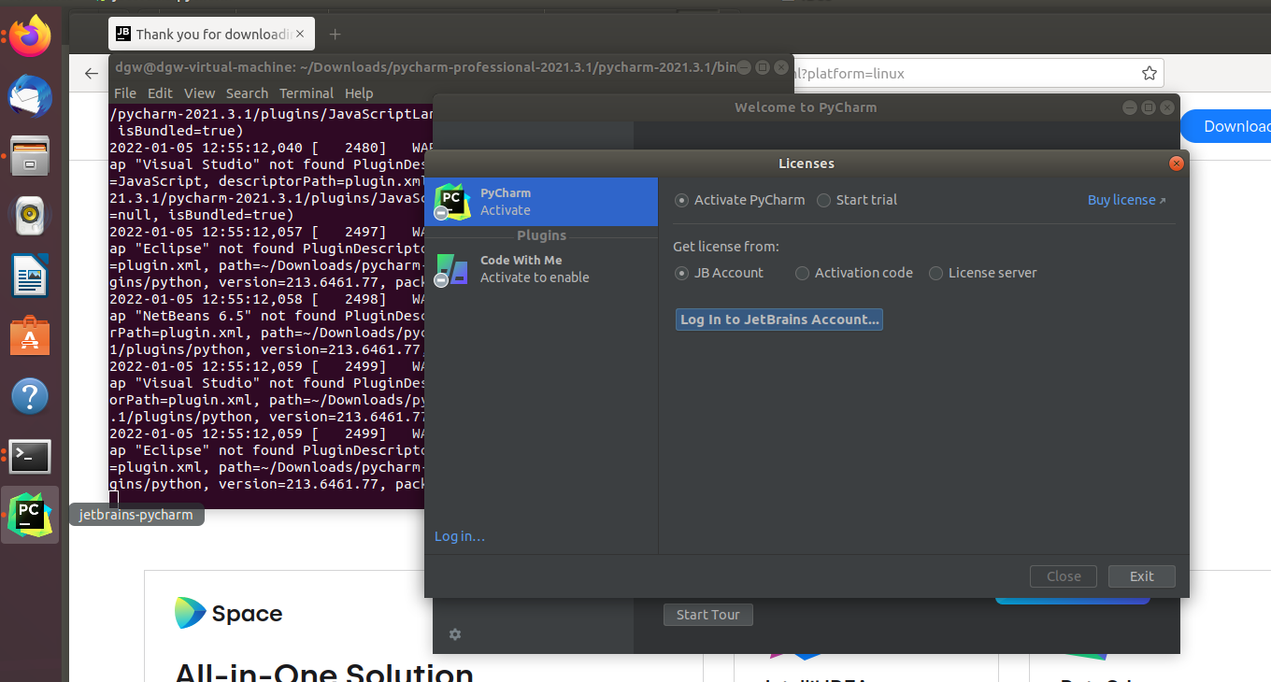Viewport: 1271px width, 682px height.
Task: Click the jetbrains-pycharm dock icon
Action: (x=30, y=515)
